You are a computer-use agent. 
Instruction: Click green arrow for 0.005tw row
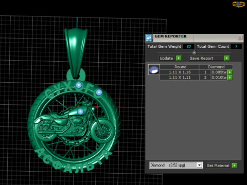pos(230,72)
